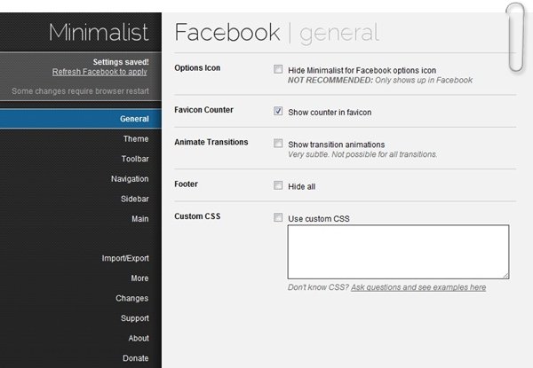
Task: Select the General sidebar tab
Action: point(81,119)
